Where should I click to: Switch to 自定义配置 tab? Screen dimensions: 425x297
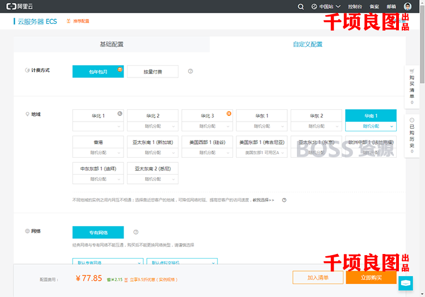click(308, 44)
